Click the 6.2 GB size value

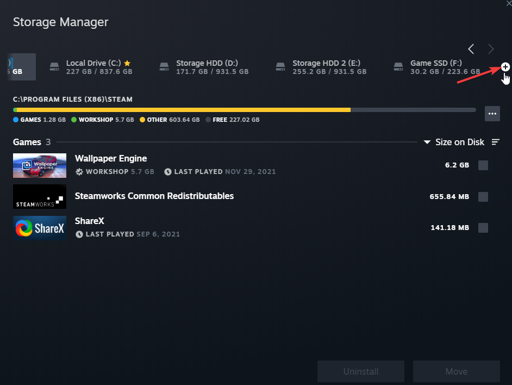[457, 165]
